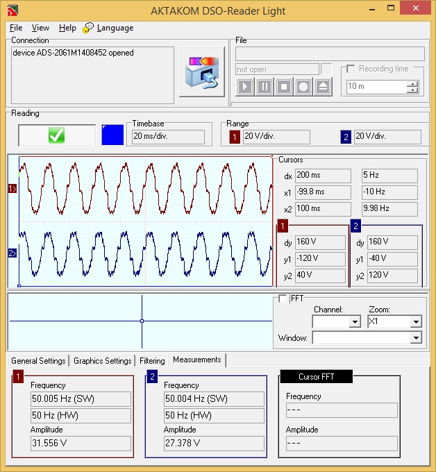The image size is (436, 472).
Task: Click the green checkmark reading button
Action: [57, 135]
